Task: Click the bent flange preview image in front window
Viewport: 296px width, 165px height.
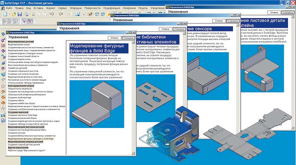Action: 97,104
